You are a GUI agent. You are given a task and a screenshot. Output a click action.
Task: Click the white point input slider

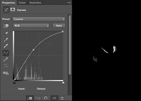[x=63, y=82]
